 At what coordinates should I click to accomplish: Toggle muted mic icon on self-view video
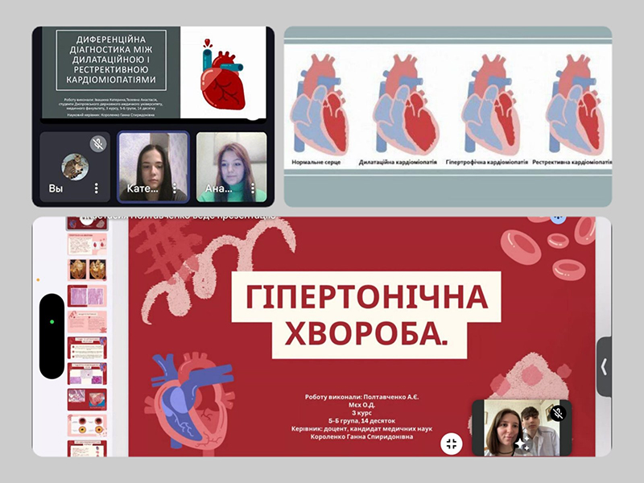pos(558,413)
